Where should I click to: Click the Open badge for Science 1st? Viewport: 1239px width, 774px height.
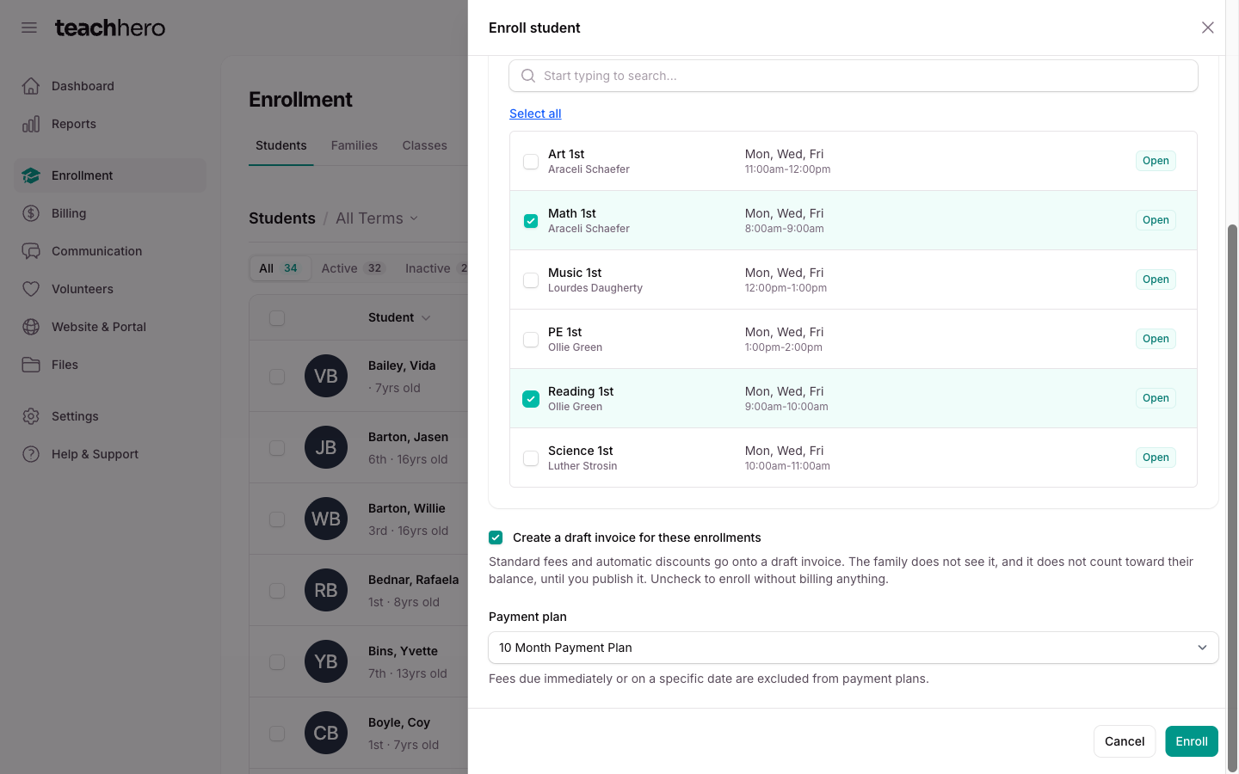[x=1156, y=458]
